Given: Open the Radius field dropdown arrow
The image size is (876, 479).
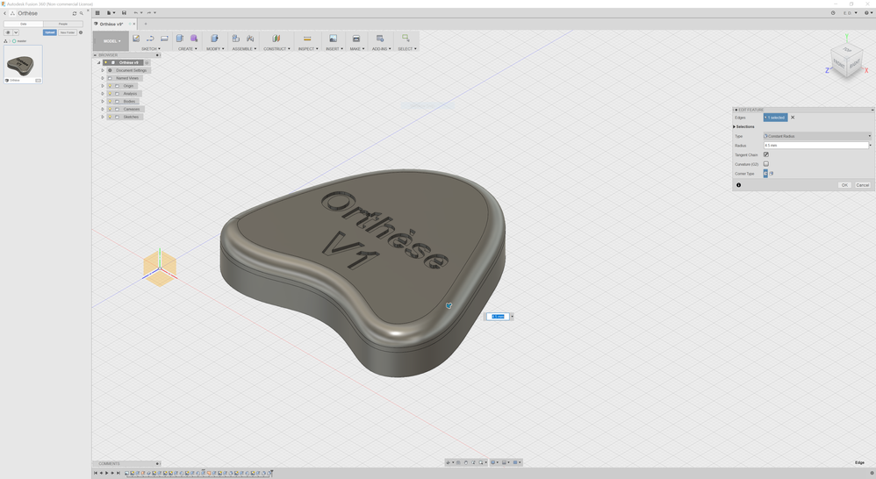Looking at the screenshot, I should click(x=871, y=145).
